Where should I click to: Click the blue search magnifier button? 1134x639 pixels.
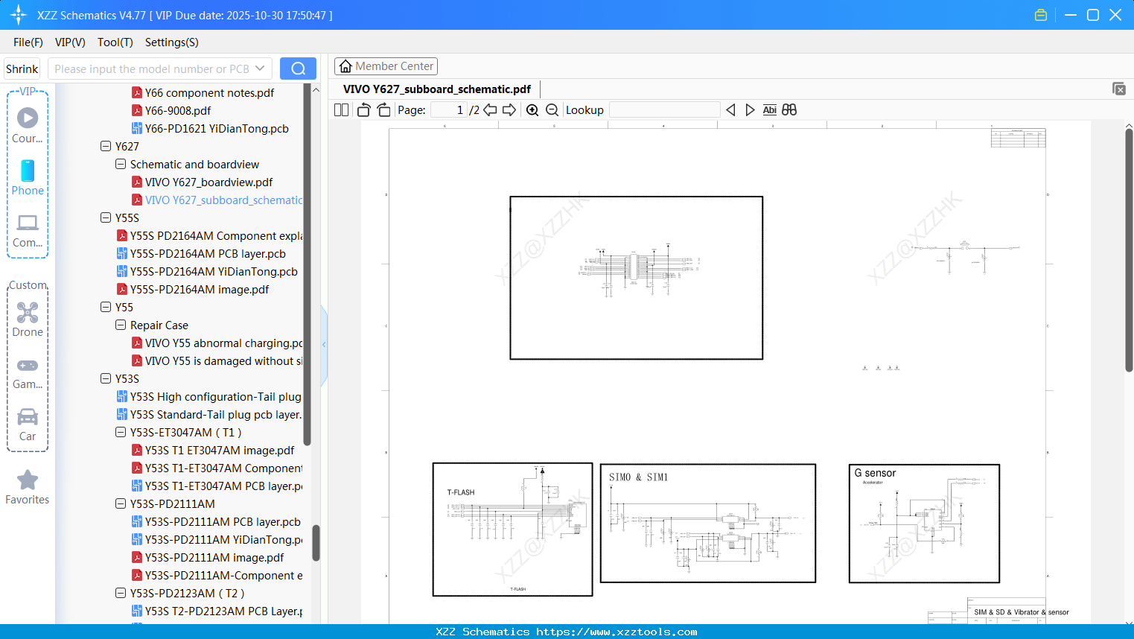pyautogui.click(x=298, y=68)
